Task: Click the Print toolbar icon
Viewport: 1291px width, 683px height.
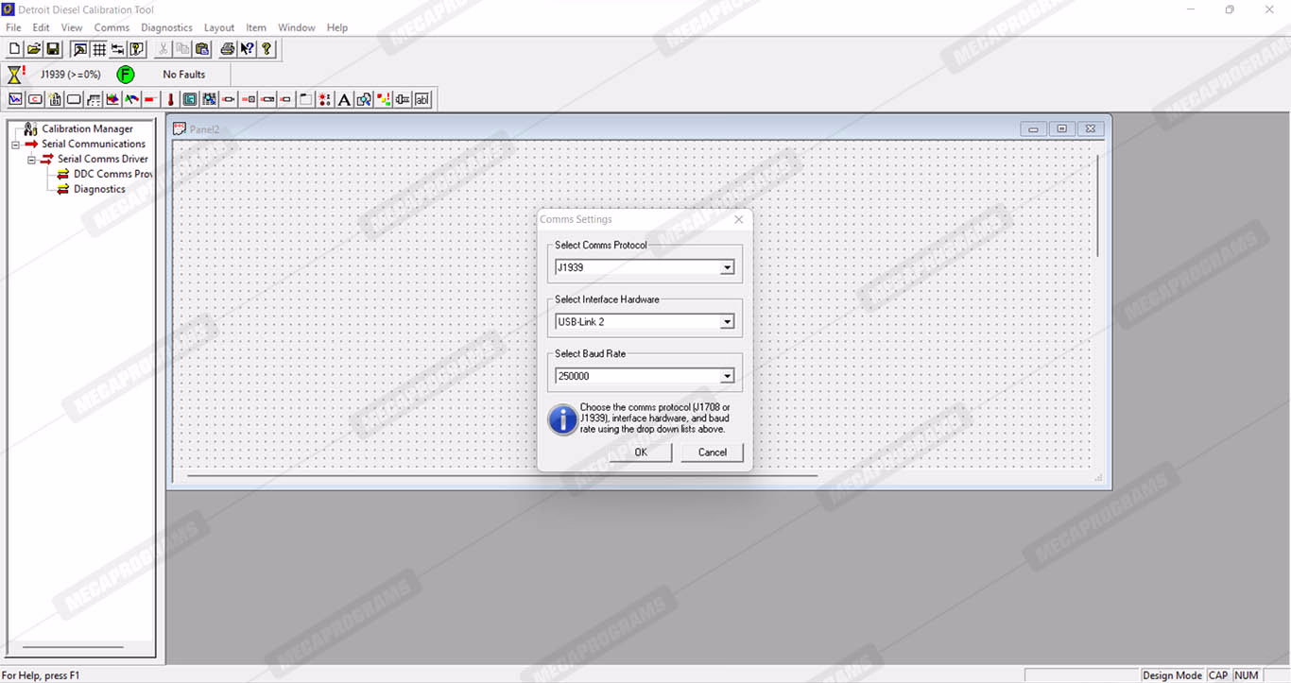Action: pyautogui.click(x=228, y=49)
